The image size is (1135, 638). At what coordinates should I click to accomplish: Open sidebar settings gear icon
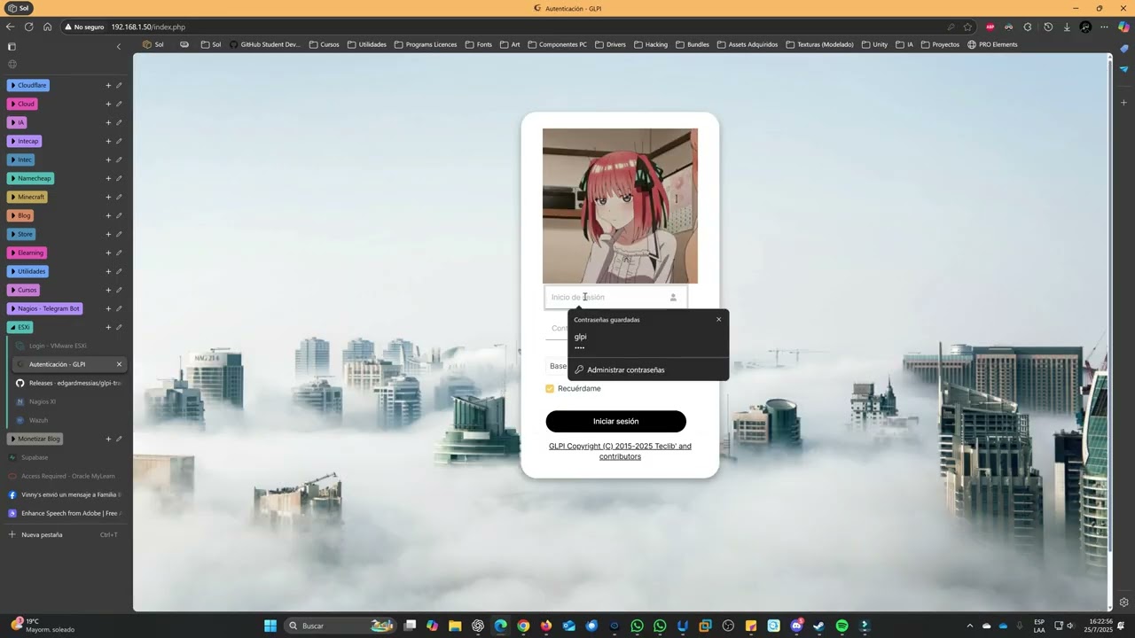click(x=1124, y=603)
